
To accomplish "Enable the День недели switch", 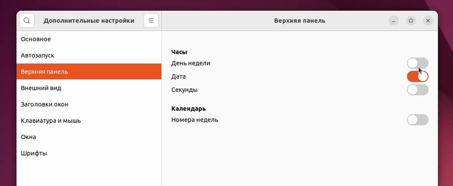I will pos(418,63).
